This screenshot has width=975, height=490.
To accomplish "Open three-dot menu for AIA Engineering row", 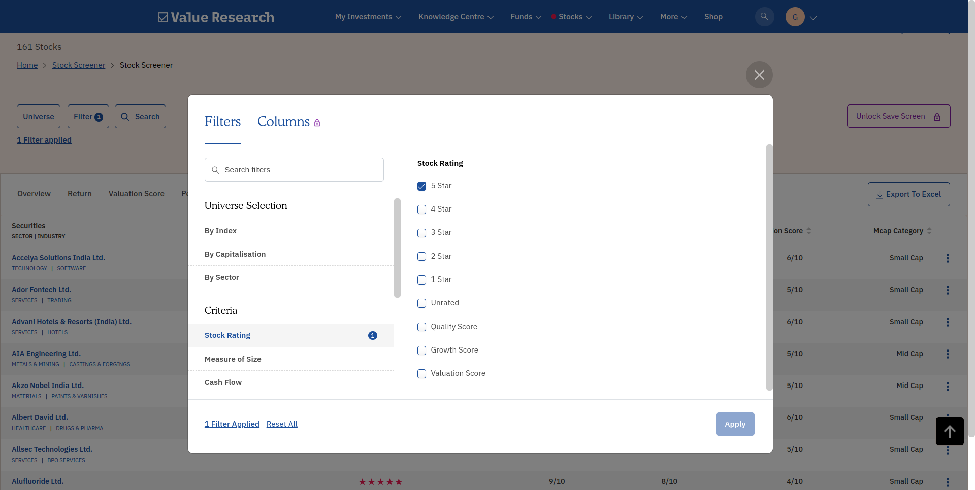I will (x=948, y=354).
